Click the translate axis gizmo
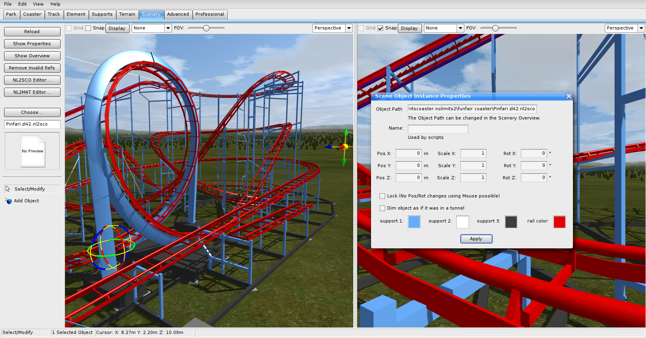 pos(344,147)
